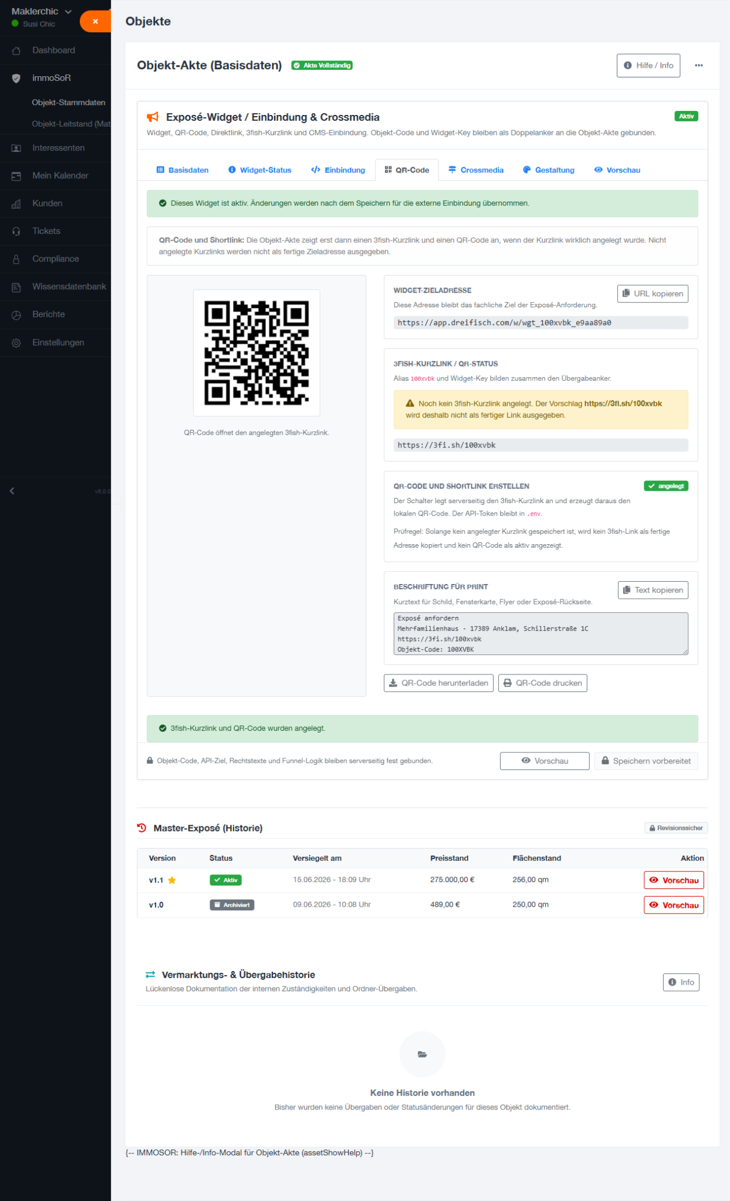The image size is (730, 1201).
Task: Click the URL kopieren button
Action: [653, 294]
